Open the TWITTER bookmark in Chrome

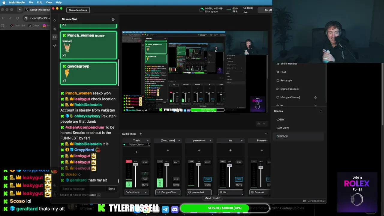18,26
